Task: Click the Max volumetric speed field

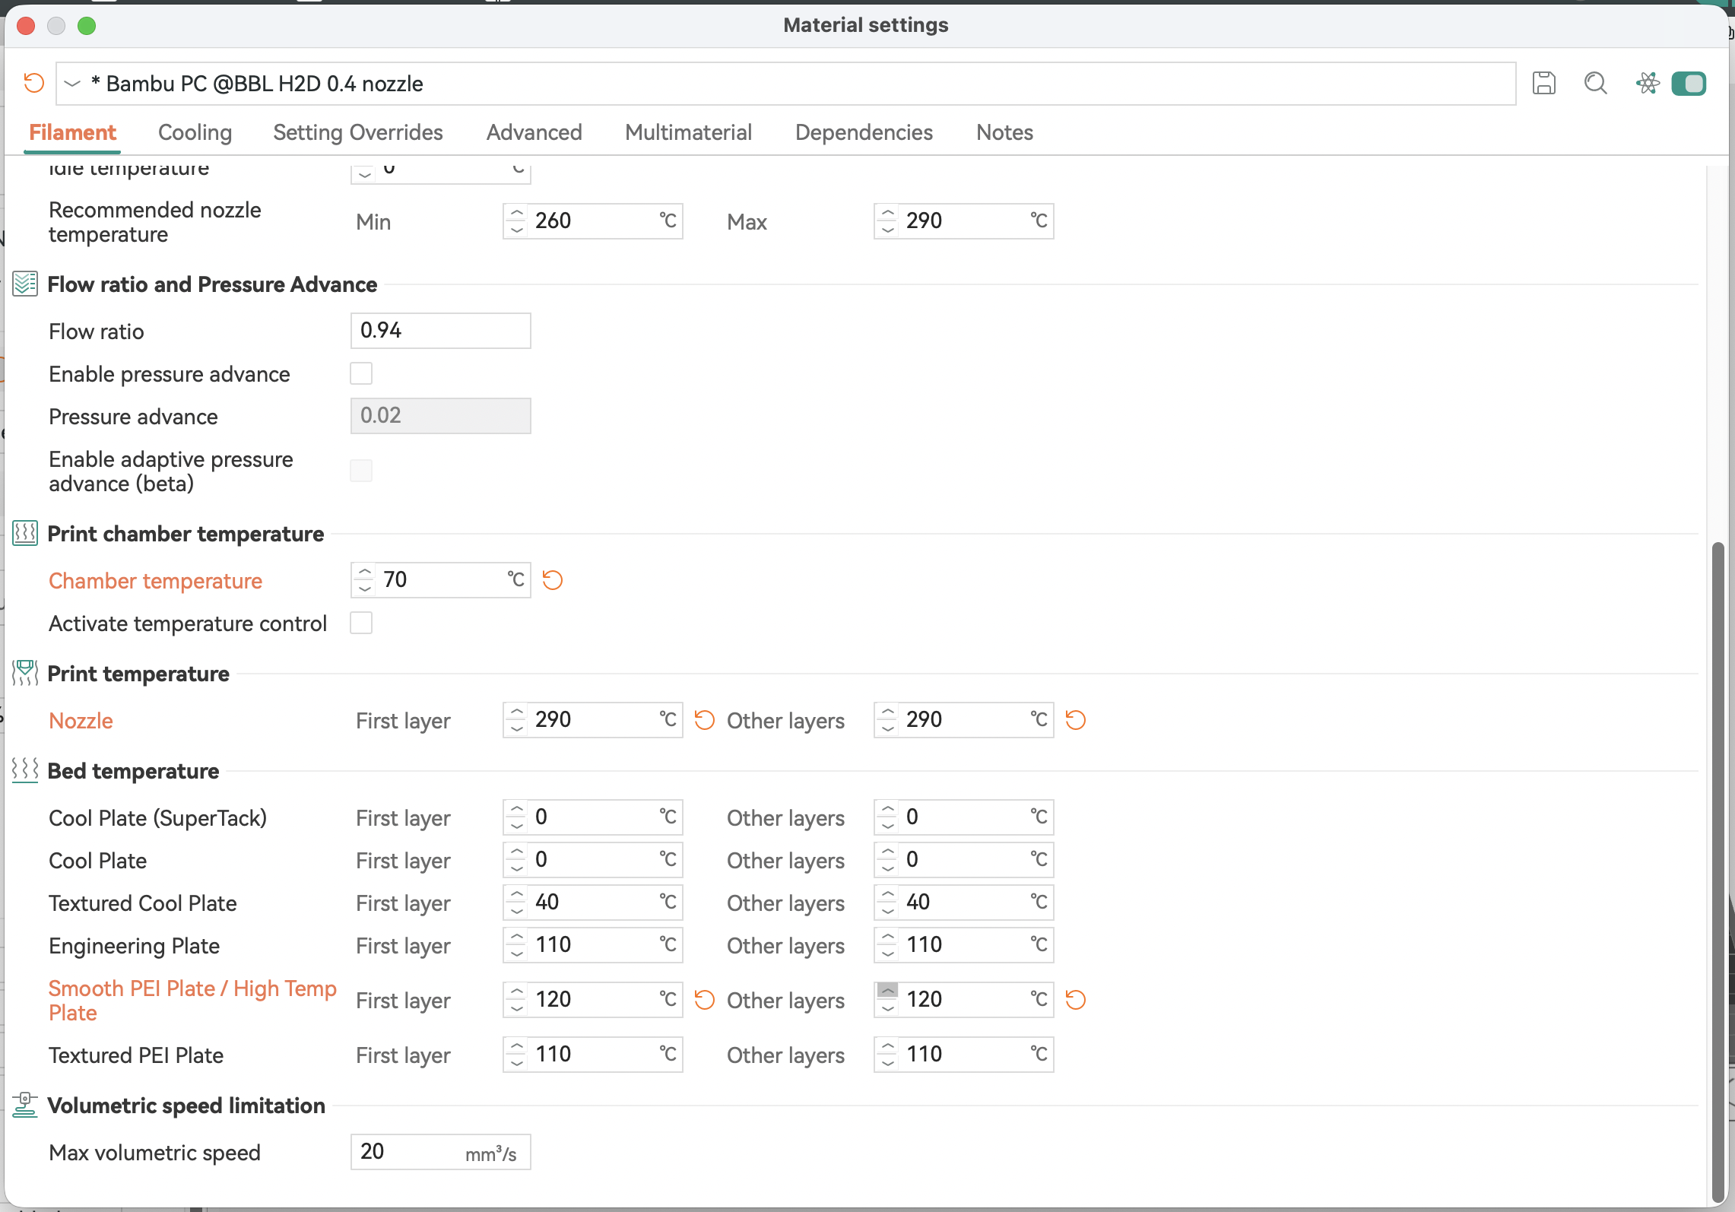Action: point(441,1152)
